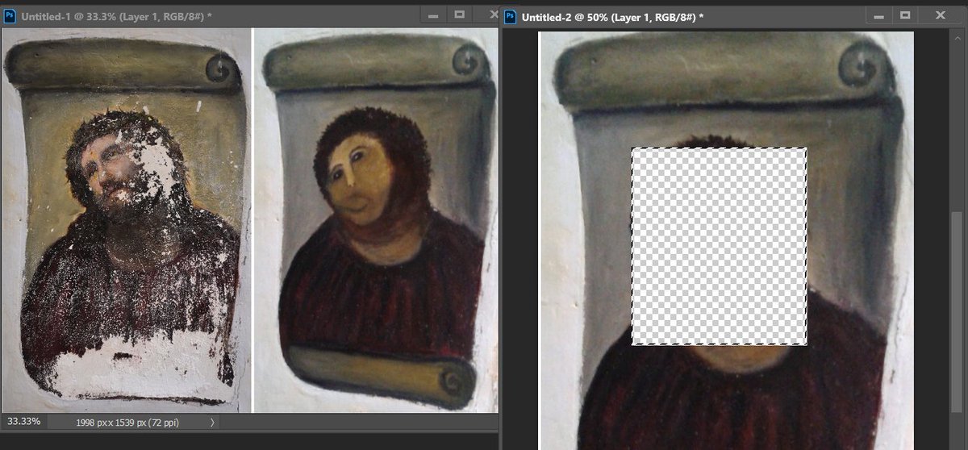Click the Photoshop icon in Untitled-2 title bar
This screenshot has width=968, height=450.
pyautogui.click(x=510, y=15)
